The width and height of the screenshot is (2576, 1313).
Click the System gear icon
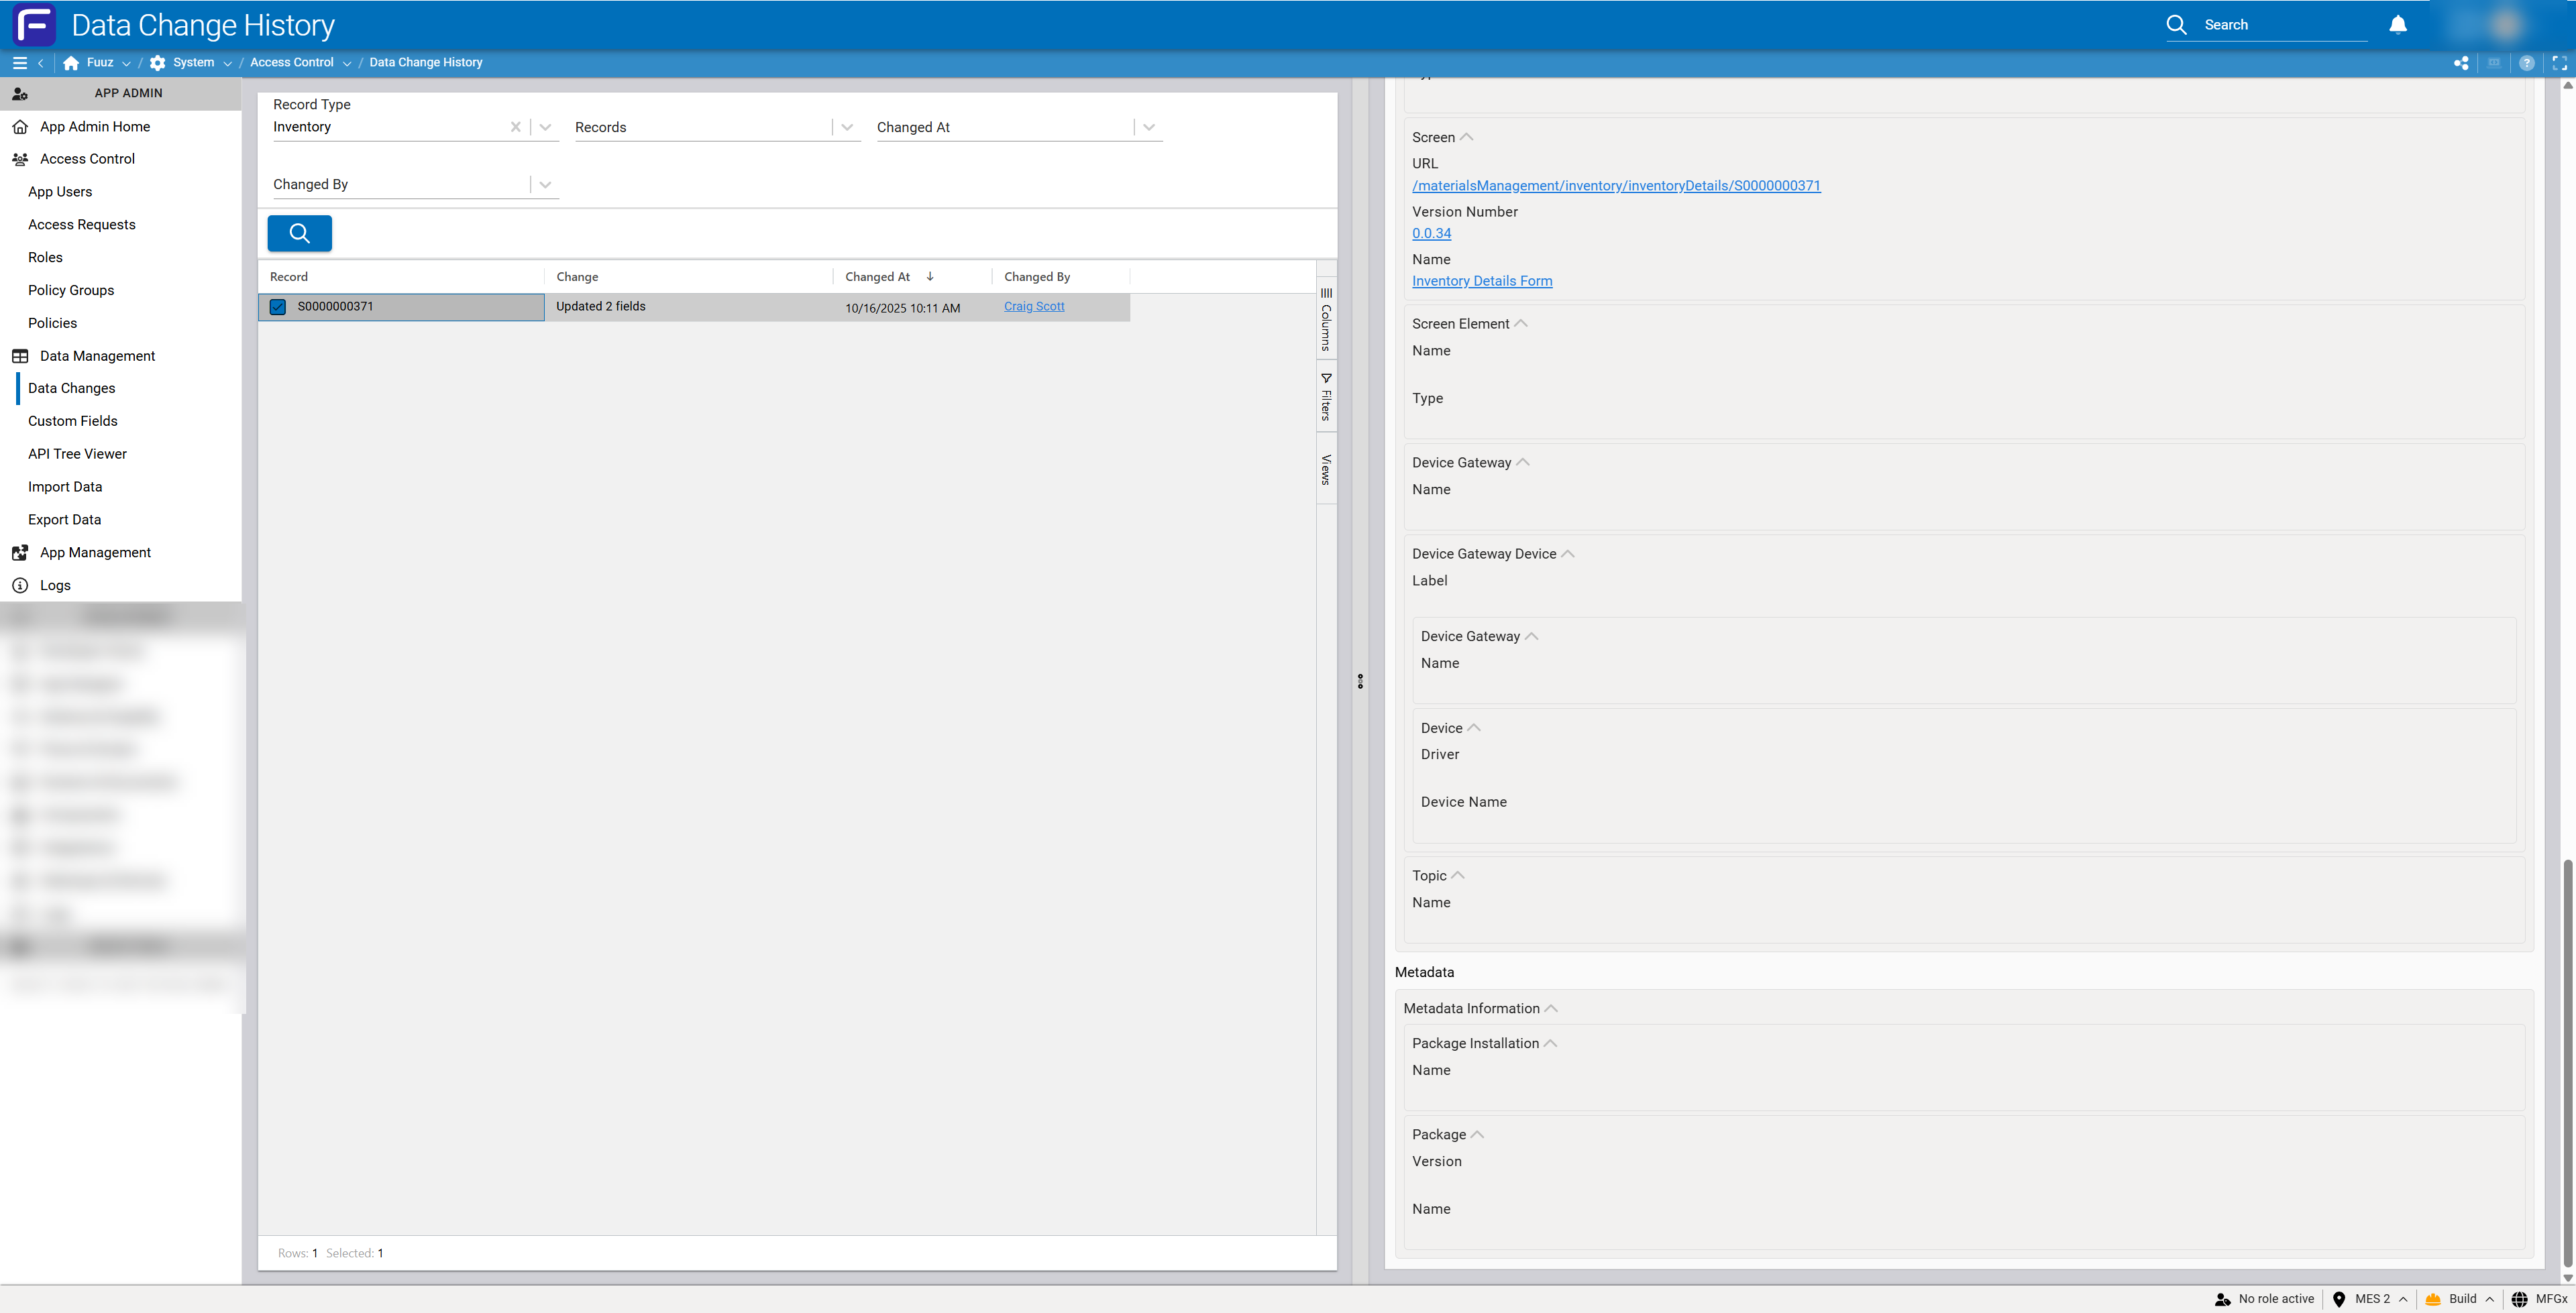coord(157,63)
